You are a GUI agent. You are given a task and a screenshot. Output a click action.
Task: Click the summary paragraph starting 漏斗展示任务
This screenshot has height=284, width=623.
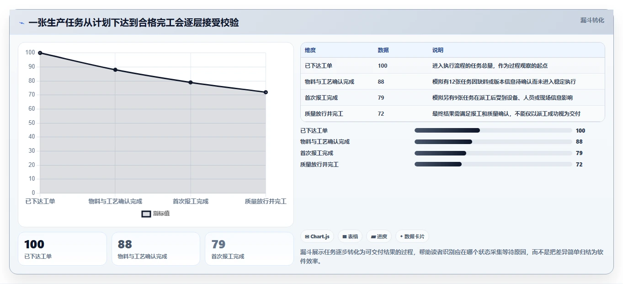pos(452,257)
